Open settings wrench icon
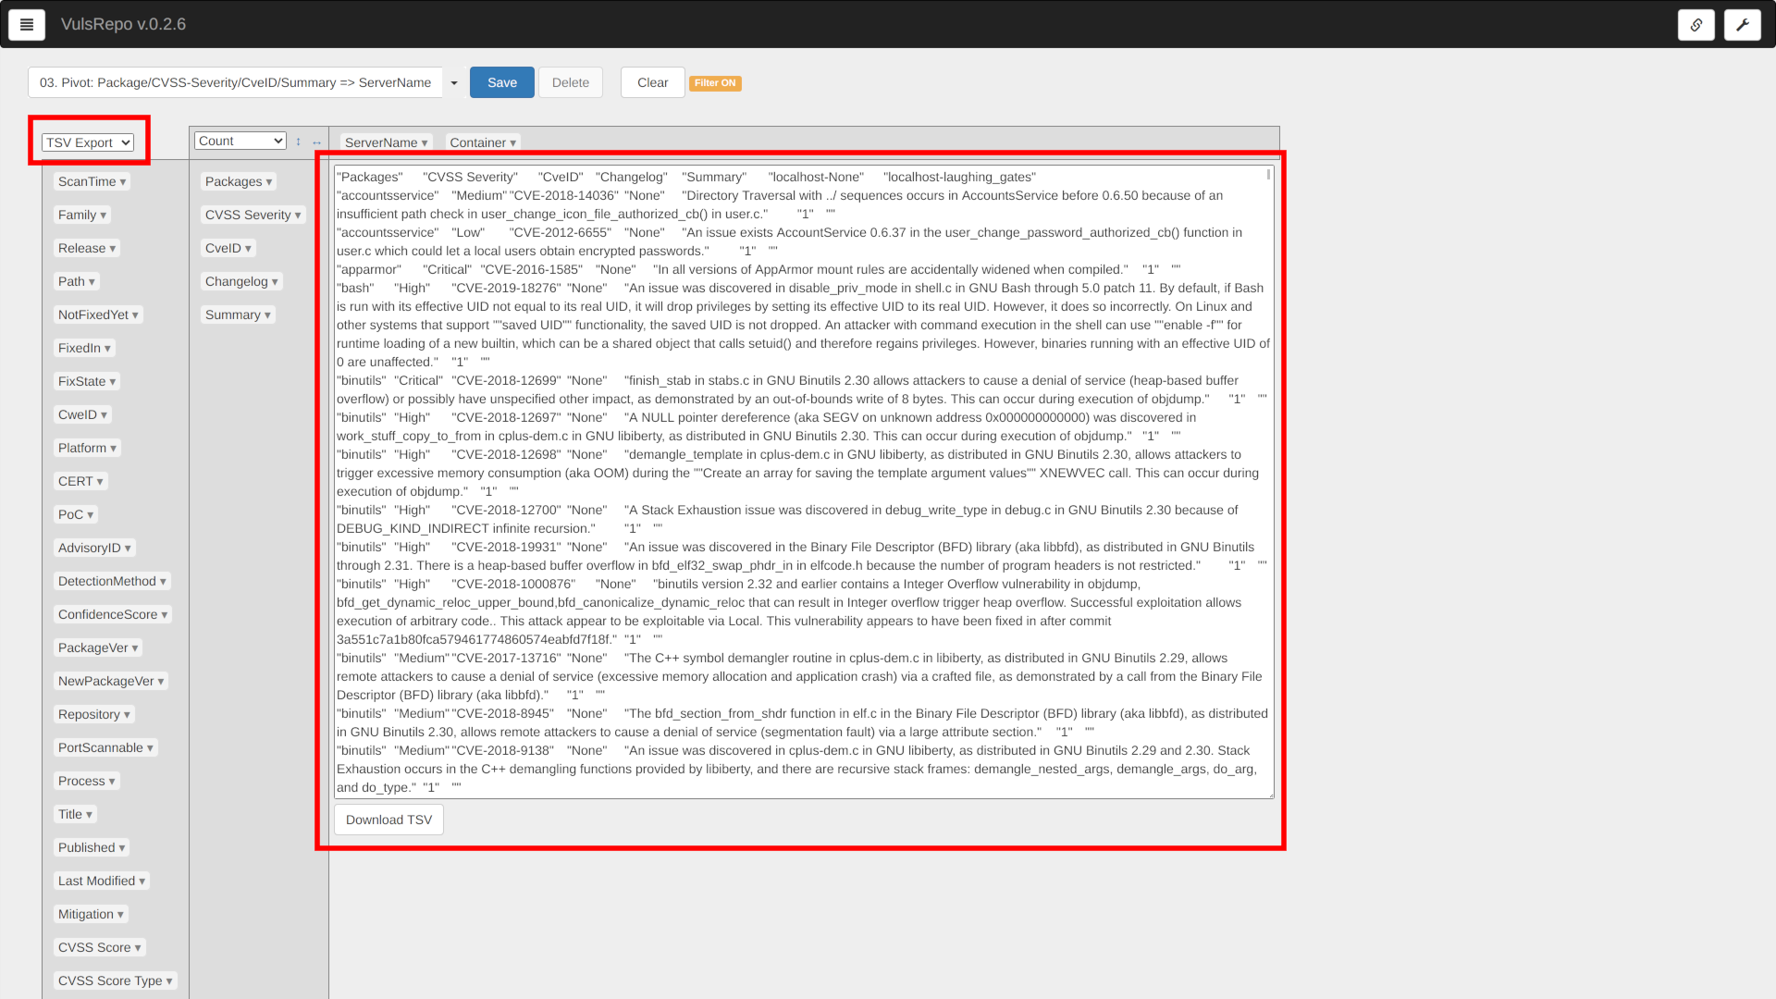Viewport: 1776px width, 999px height. [x=1742, y=25]
